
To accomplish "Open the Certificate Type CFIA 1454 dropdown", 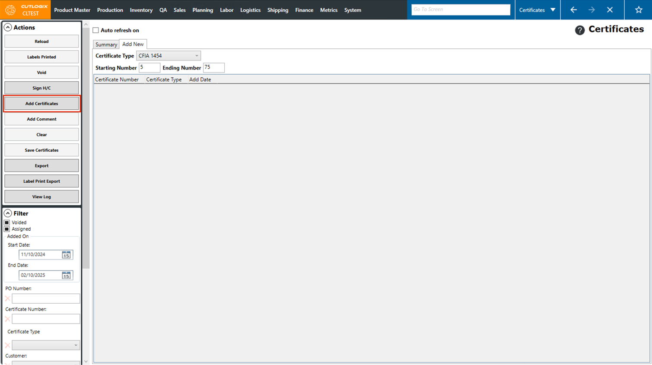I will (169, 56).
